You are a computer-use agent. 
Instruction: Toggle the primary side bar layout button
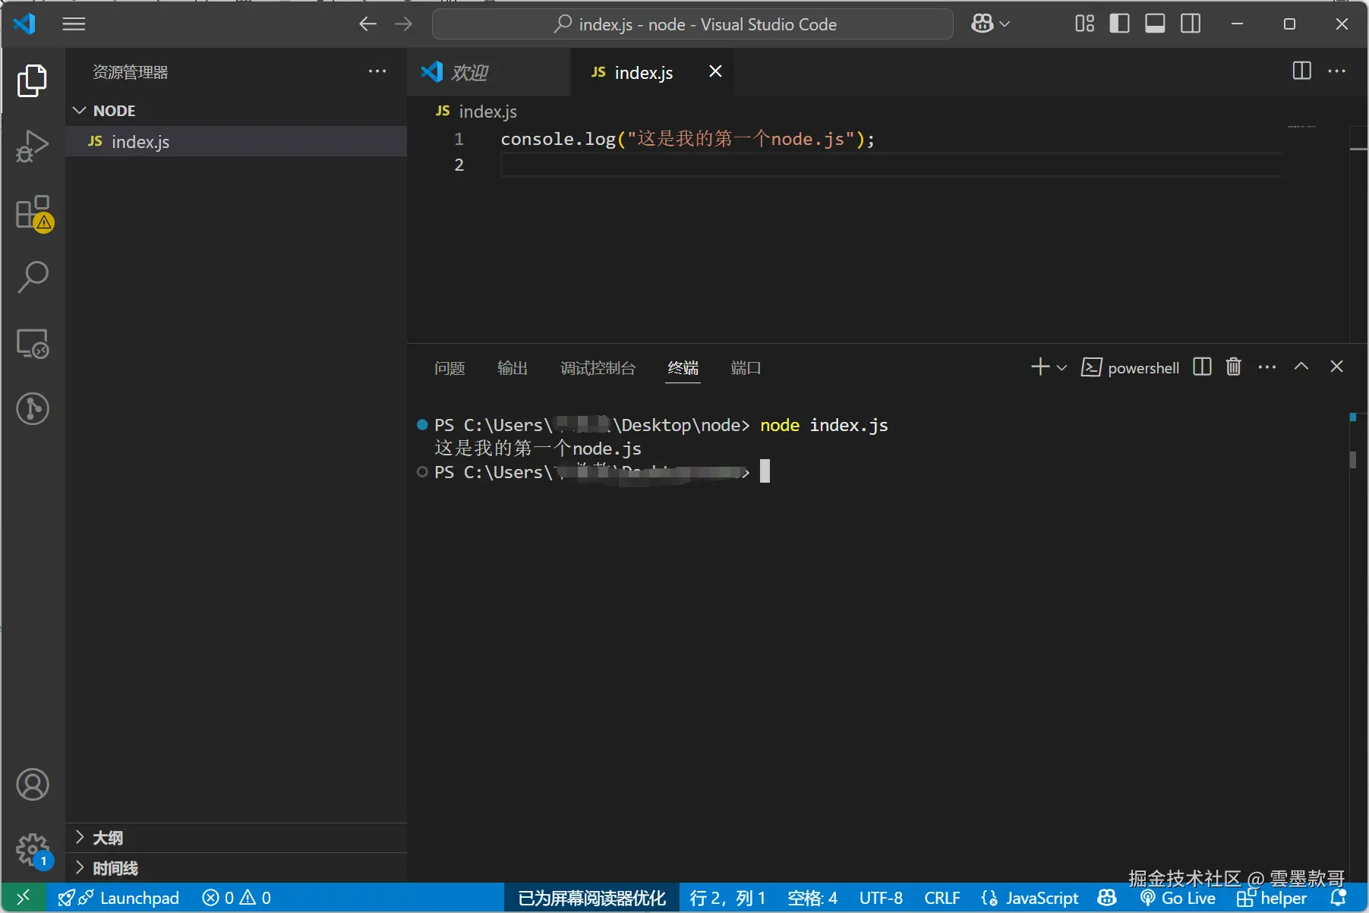point(1119,24)
